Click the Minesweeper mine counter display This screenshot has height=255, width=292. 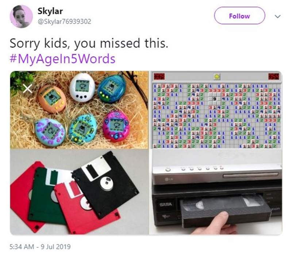(159, 76)
